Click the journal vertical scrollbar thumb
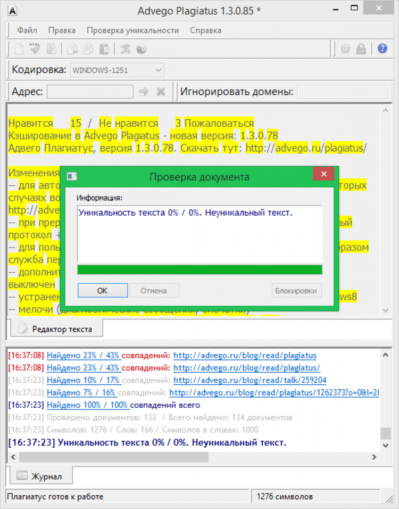Screen dimensions: 399x509 pyautogui.click(x=385, y=433)
